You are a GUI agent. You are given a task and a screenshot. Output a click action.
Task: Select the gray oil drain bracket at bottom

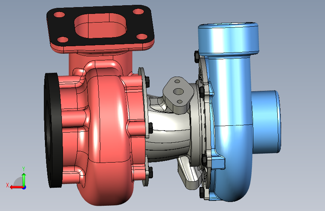(x=190, y=173)
